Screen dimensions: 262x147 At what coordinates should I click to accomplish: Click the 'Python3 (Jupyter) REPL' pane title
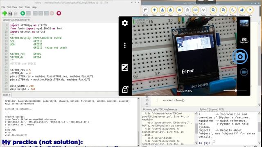click(x=212, y=109)
